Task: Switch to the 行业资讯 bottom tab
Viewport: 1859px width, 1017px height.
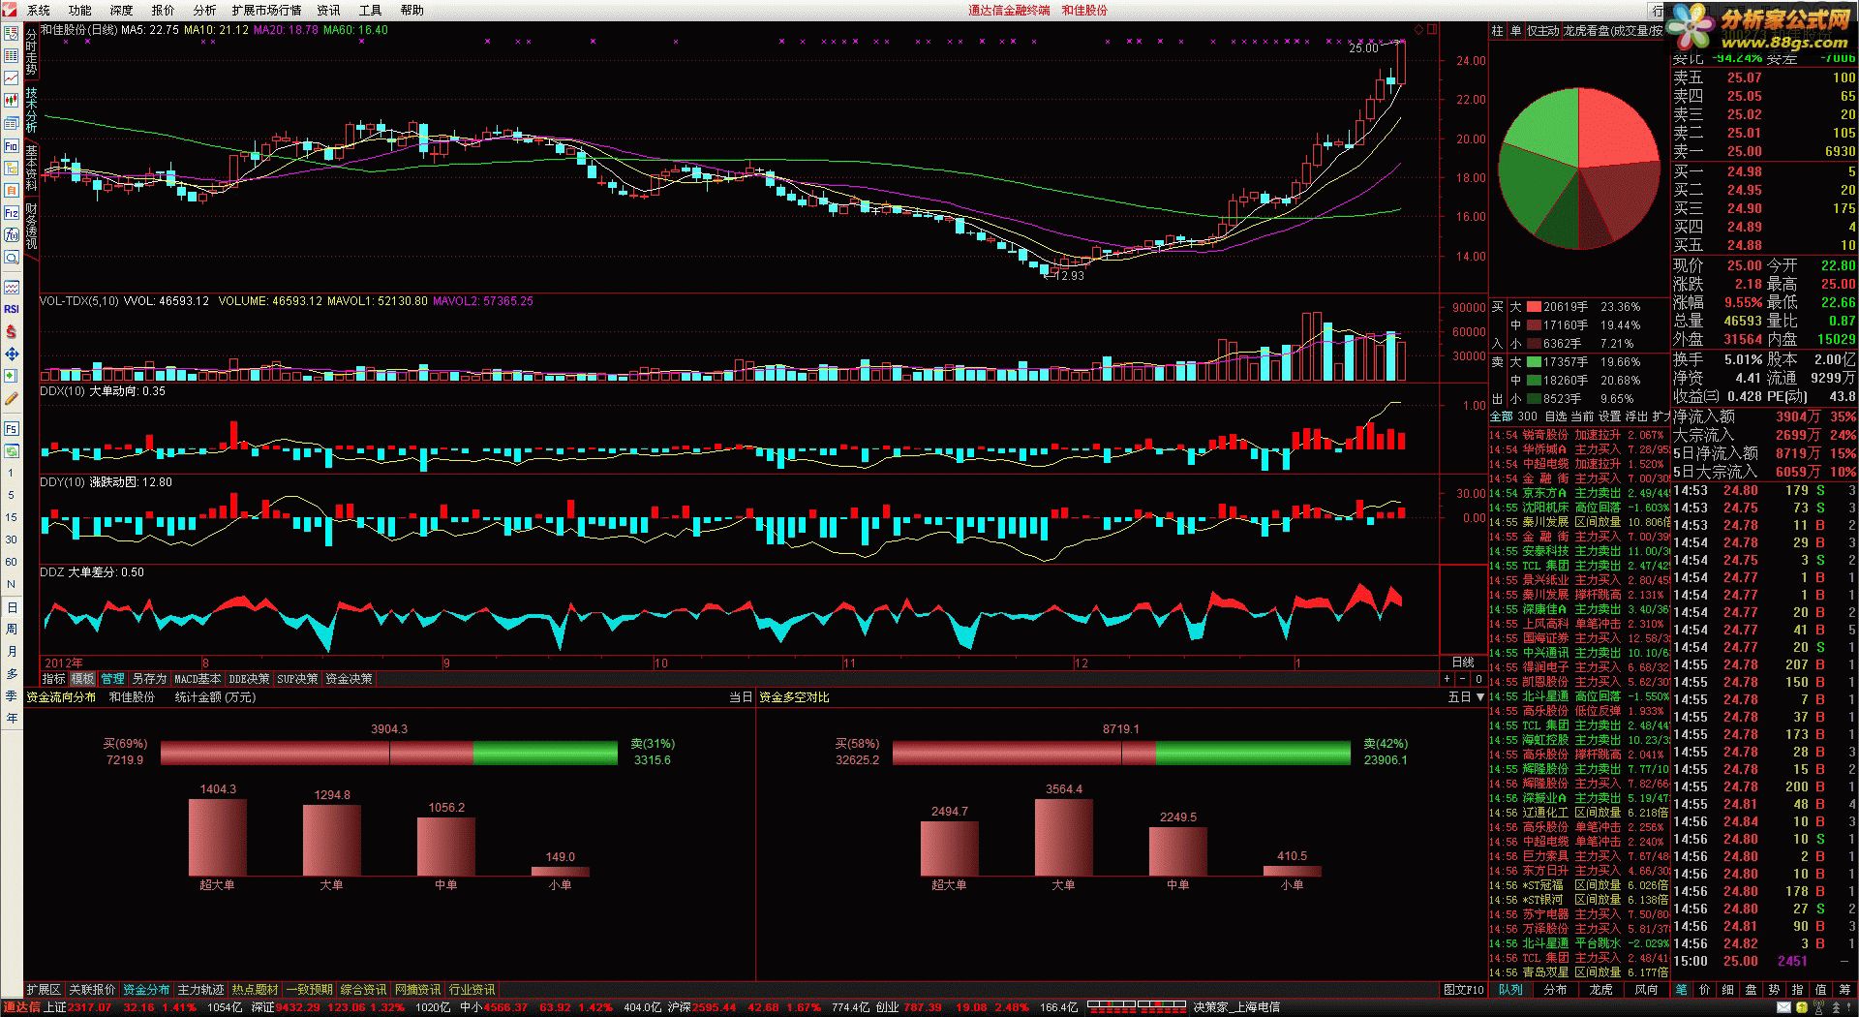Action: (x=472, y=990)
